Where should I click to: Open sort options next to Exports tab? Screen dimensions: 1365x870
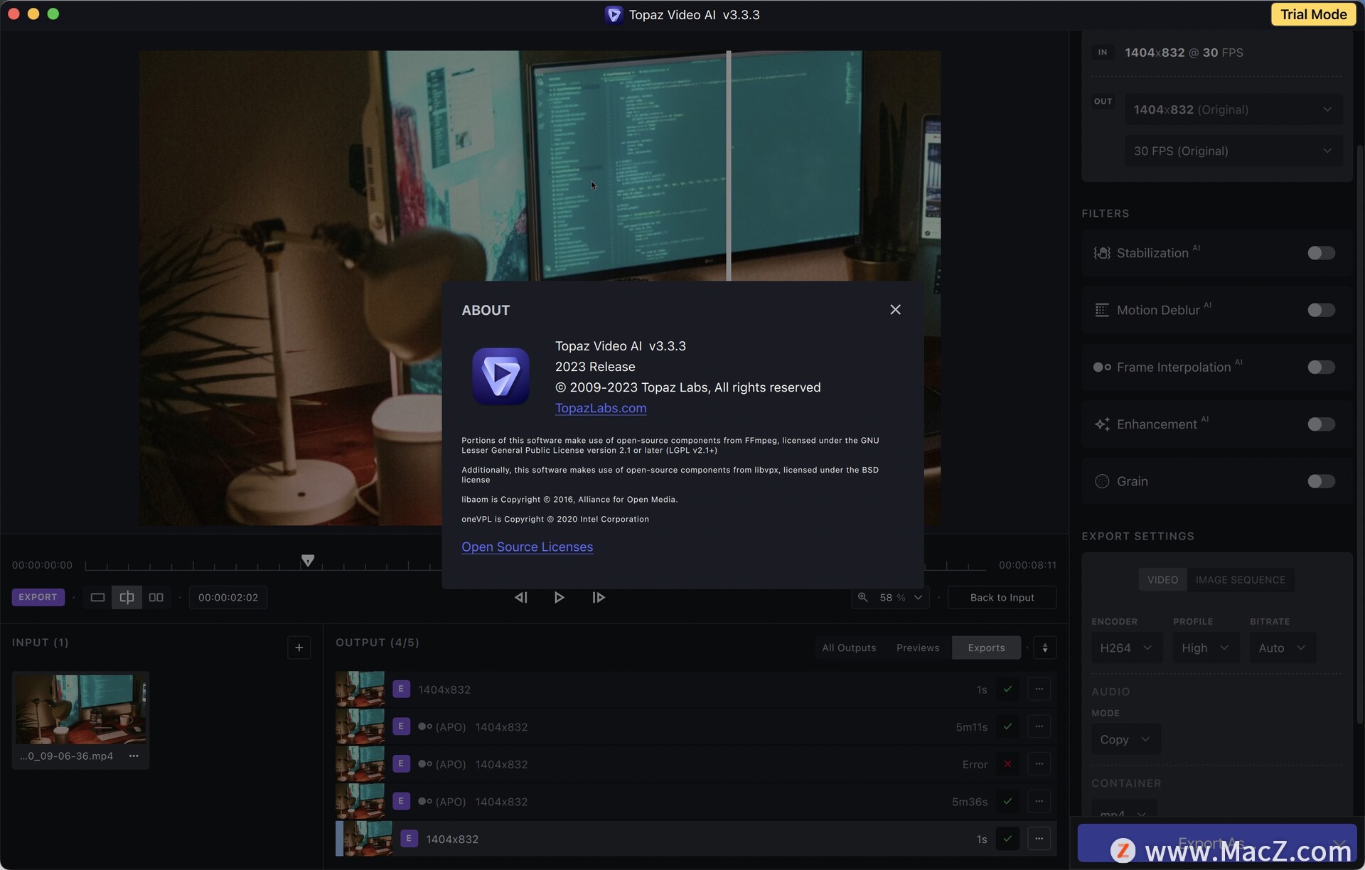(x=1044, y=648)
